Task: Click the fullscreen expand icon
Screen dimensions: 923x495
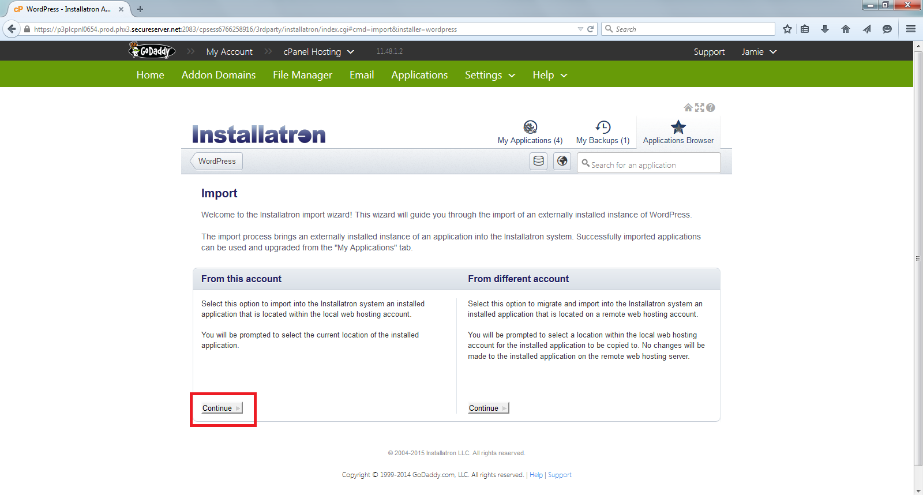Action: click(700, 107)
